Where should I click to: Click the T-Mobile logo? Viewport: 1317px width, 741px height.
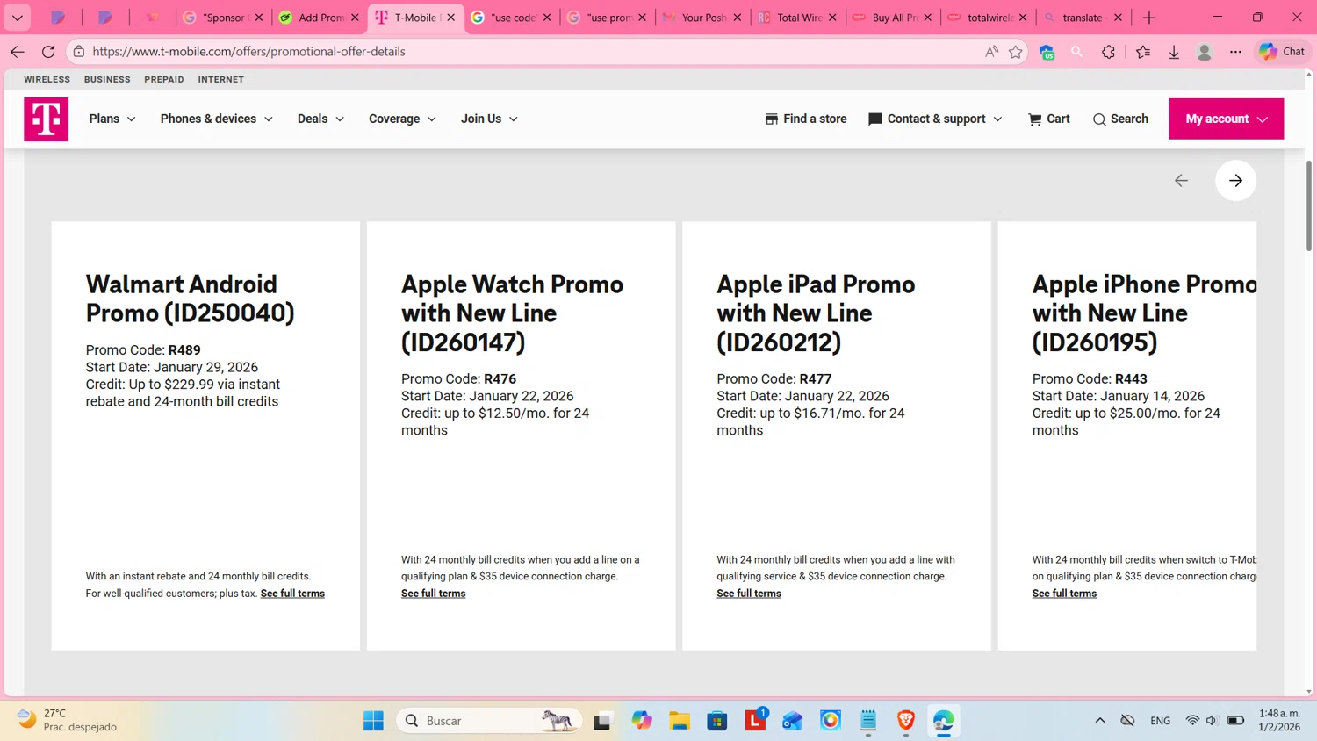(x=47, y=119)
